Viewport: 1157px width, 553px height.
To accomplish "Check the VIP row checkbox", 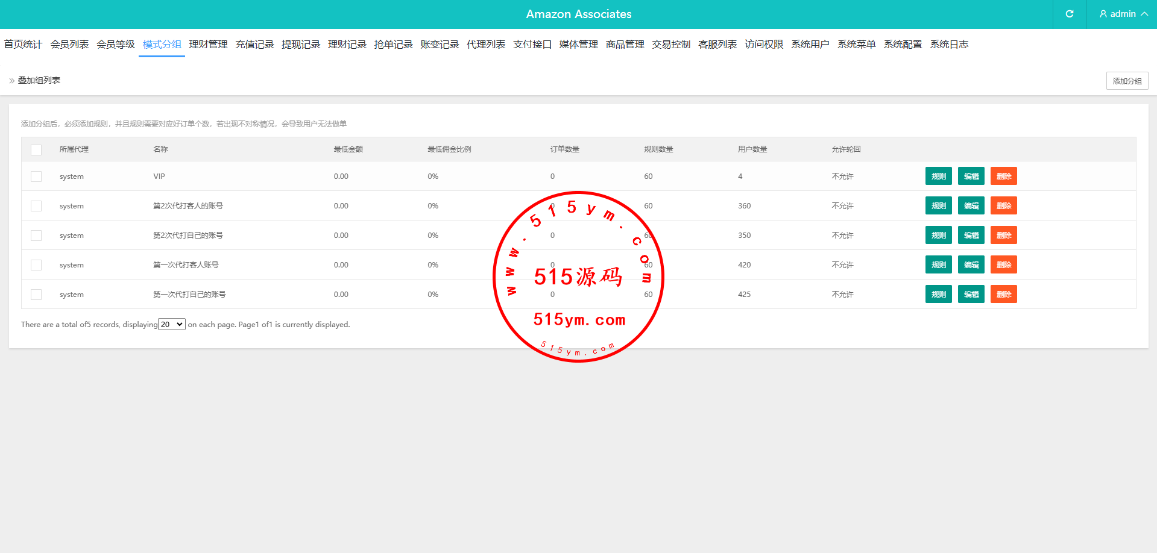I will (36, 177).
